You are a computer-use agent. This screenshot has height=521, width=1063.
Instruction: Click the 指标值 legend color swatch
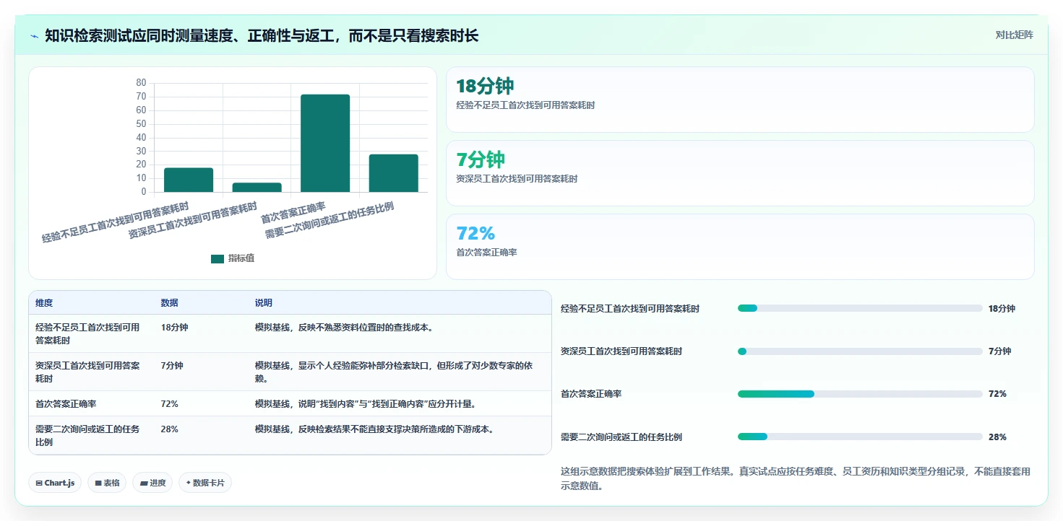coord(218,259)
